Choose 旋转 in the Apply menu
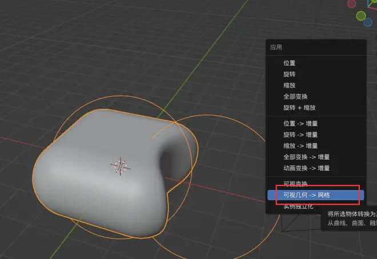377x259 pixels. [x=316, y=74]
